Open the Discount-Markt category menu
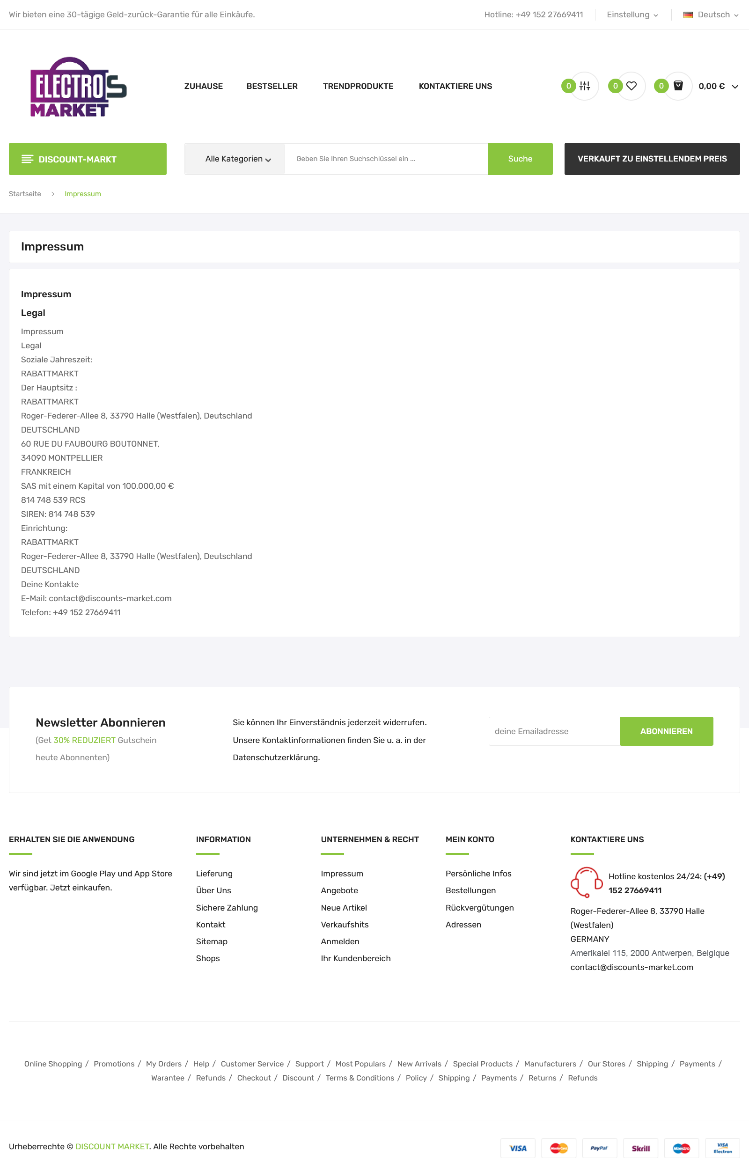The image size is (749, 1176). (x=88, y=159)
